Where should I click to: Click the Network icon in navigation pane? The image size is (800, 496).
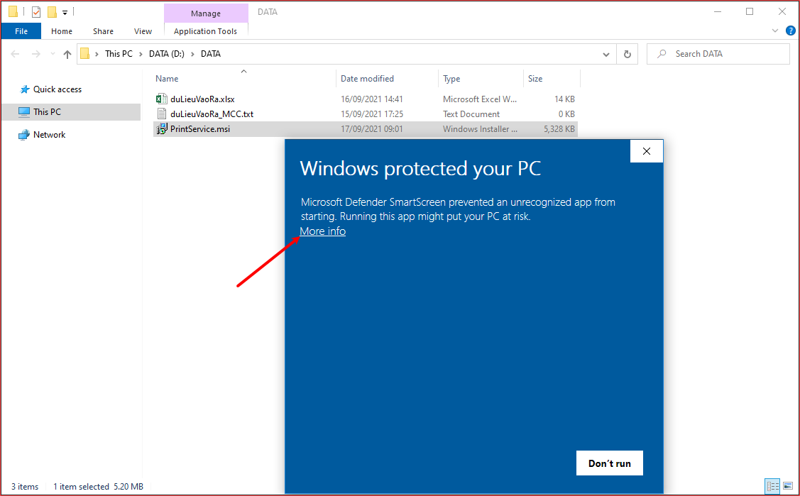(x=24, y=135)
